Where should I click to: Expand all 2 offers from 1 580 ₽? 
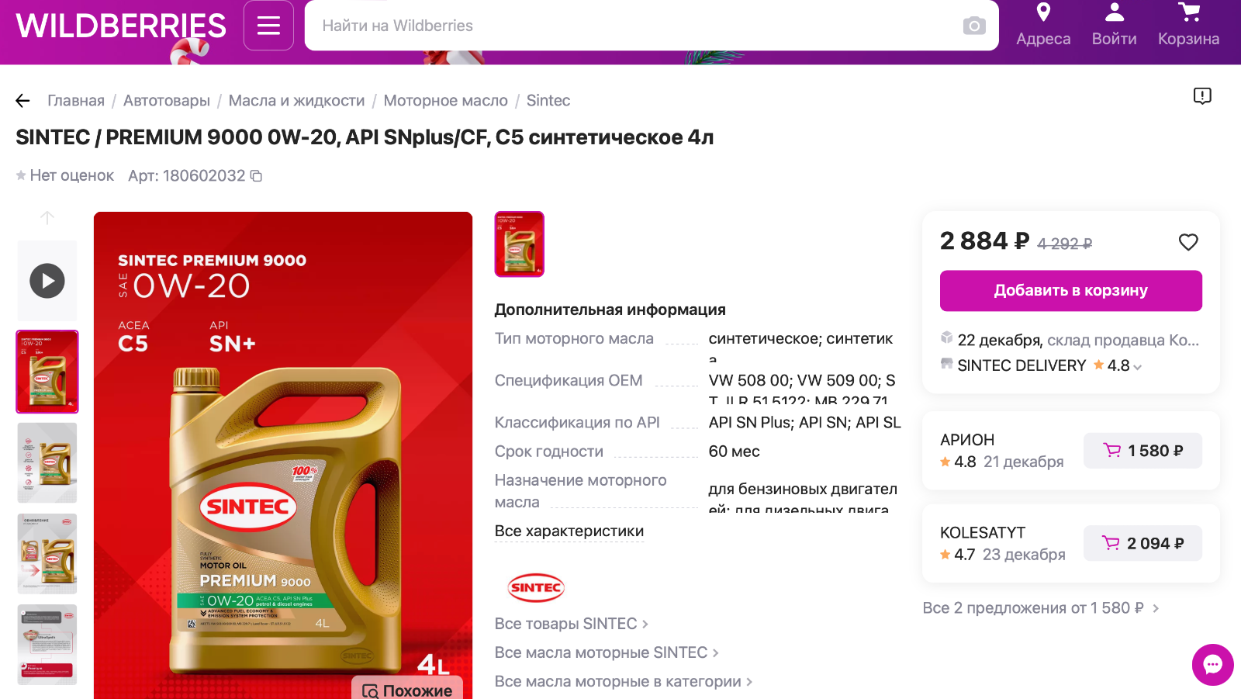(1040, 608)
